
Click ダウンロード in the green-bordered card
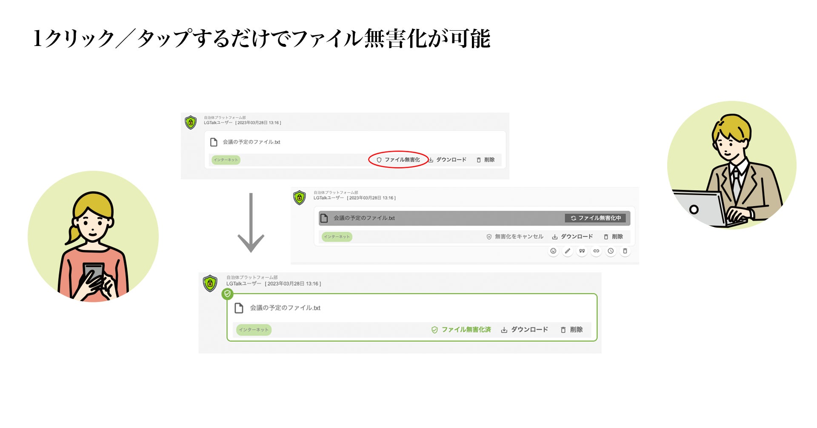524,330
